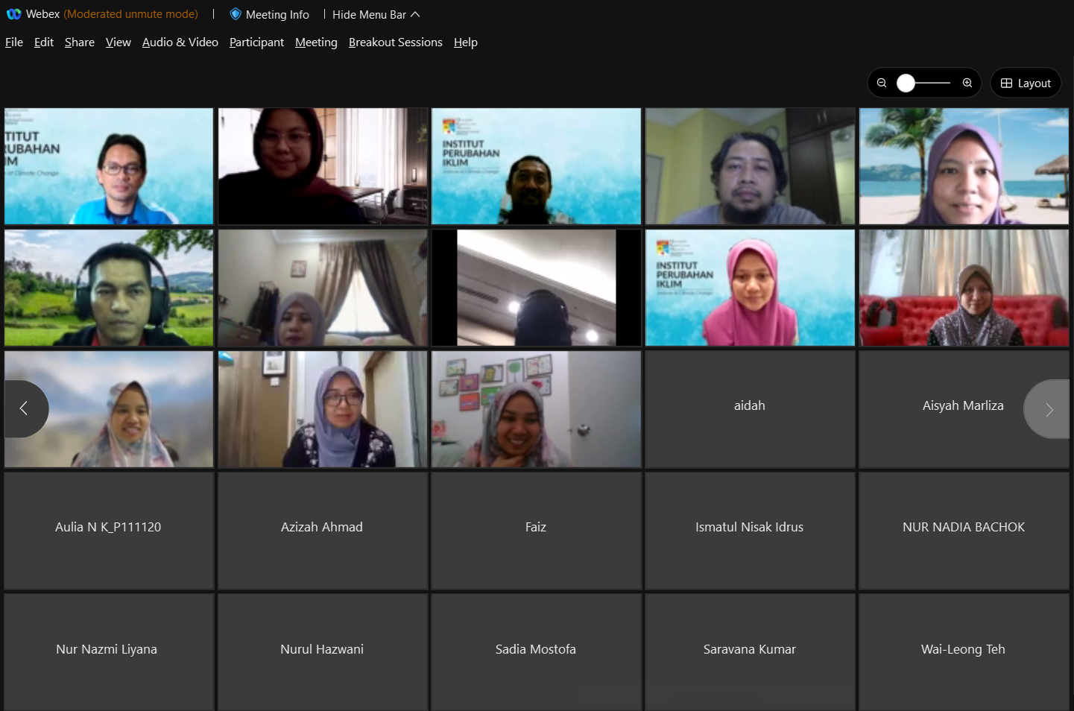Open the Breakout Sessions menu
The height and width of the screenshot is (711, 1074).
click(395, 42)
